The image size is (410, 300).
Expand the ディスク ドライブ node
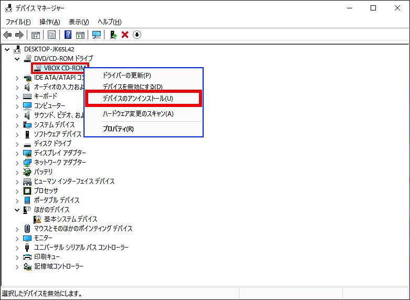17,144
